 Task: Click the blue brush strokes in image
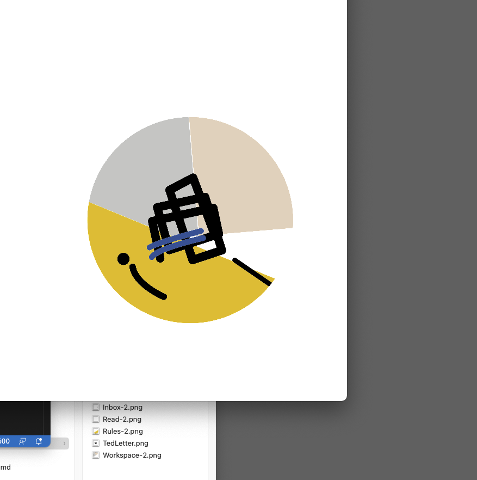pos(177,242)
